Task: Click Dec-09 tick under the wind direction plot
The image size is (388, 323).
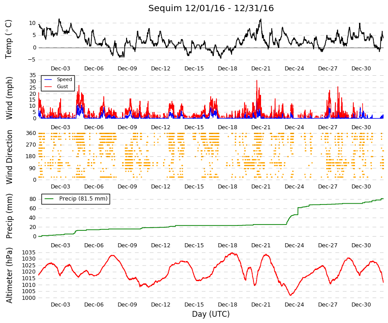Action: coord(127,187)
